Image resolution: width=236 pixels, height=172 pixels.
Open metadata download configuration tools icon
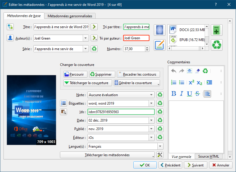coord(160,155)
